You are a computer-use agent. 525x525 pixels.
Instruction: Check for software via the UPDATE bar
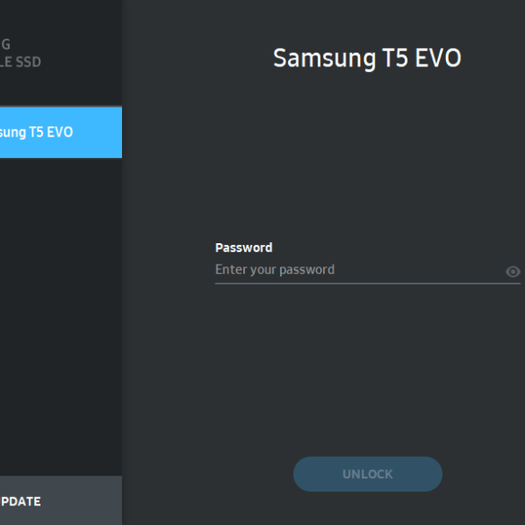[x=61, y=501]
